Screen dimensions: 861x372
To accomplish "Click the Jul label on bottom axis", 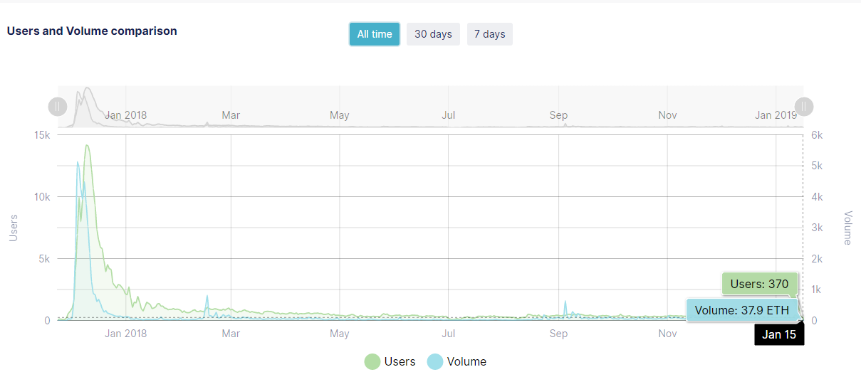I will coord(449,333).
